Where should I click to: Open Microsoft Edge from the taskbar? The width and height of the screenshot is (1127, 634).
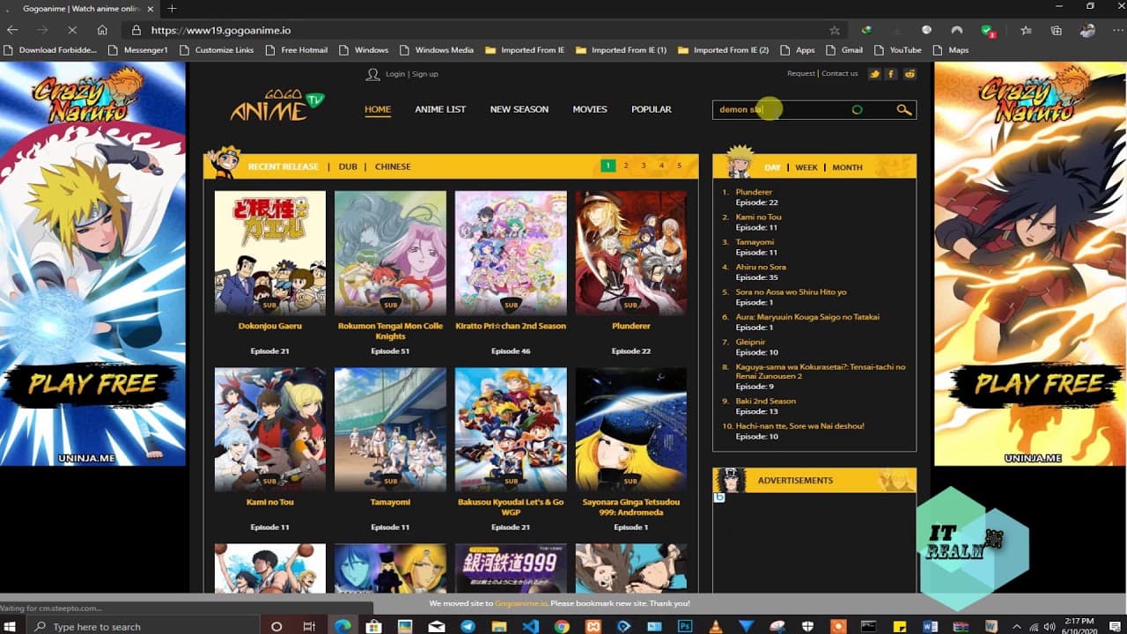343,626
